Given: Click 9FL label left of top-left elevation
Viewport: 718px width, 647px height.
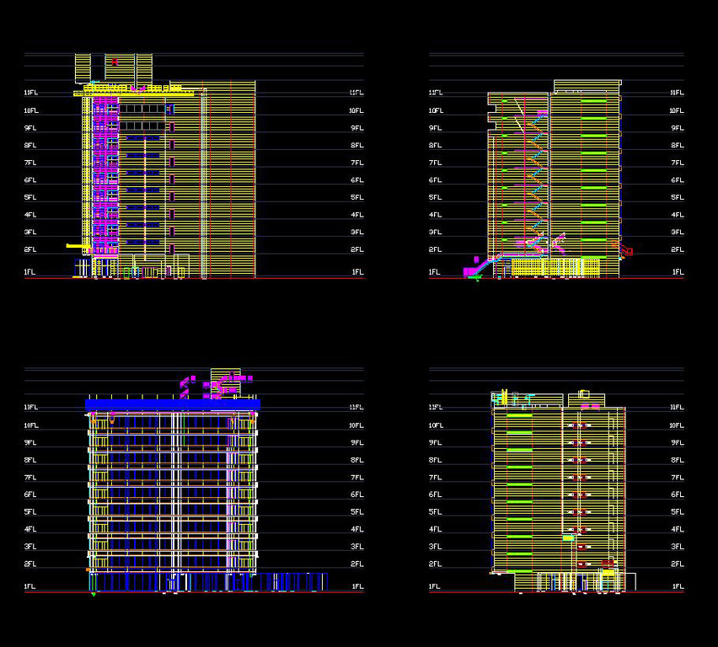Looking at the screenshot, I should point(30,128).
